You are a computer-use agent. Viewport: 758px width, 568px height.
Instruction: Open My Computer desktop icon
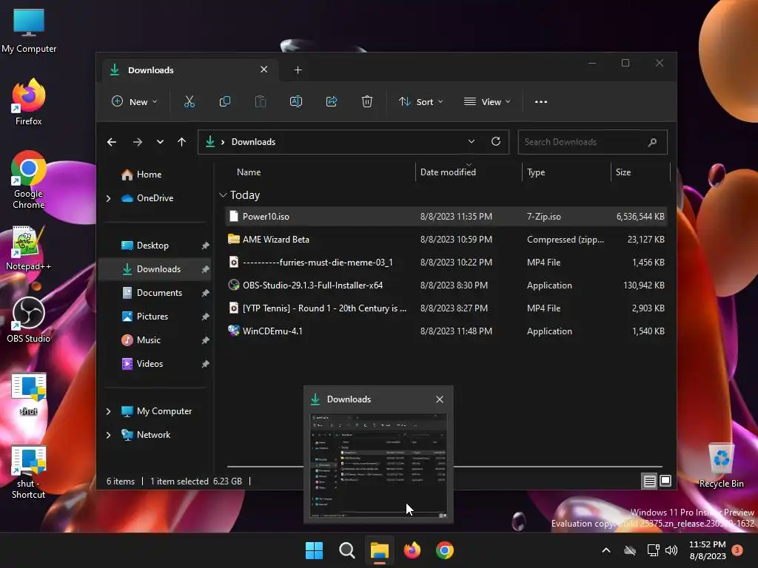pyautogui.click(x=29, y=31)
